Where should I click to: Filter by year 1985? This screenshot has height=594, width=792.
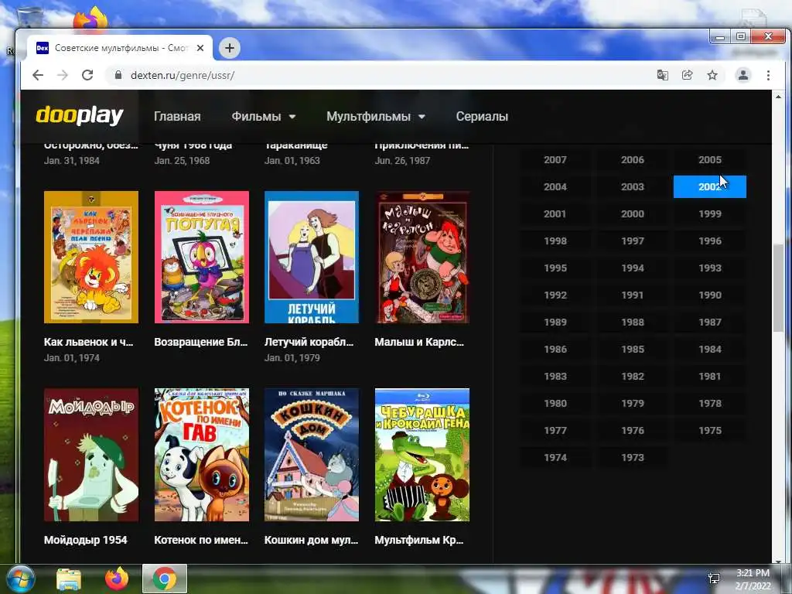(x=633, y=349)
